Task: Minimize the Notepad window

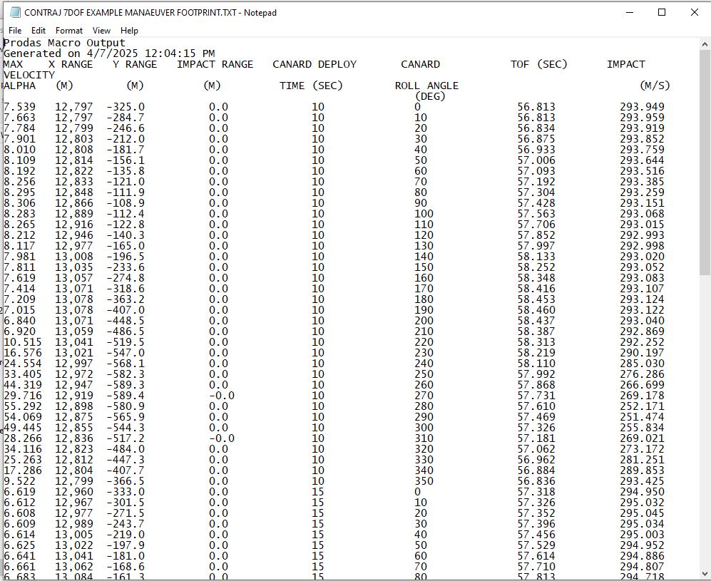Action: (x=630, y=12)
